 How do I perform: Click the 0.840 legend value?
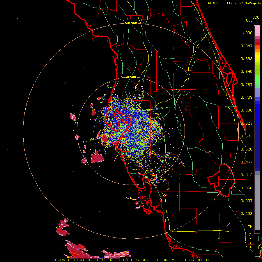click(247, 72)
